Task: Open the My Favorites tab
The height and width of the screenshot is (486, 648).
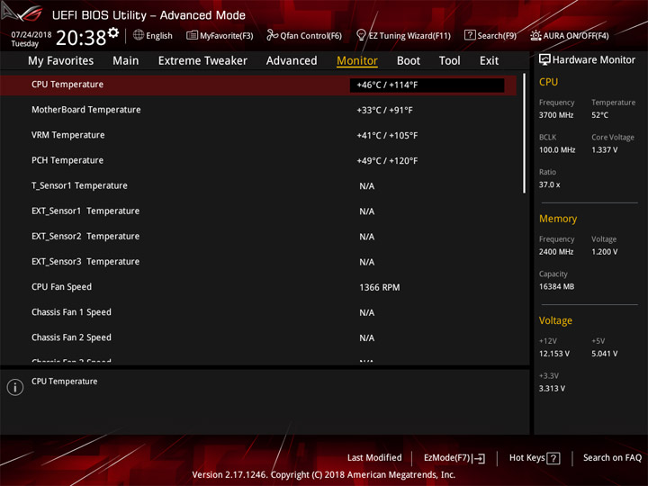Action: click(61, 61)
